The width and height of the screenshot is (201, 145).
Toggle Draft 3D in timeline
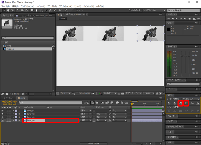pos(97,103)
